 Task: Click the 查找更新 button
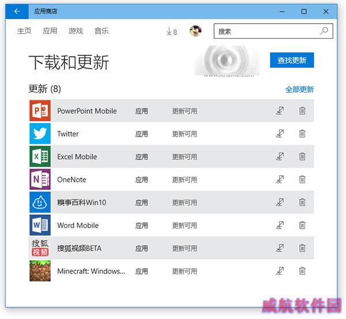point(292,60)
